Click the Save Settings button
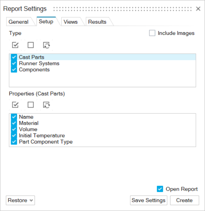 point(148,200)
